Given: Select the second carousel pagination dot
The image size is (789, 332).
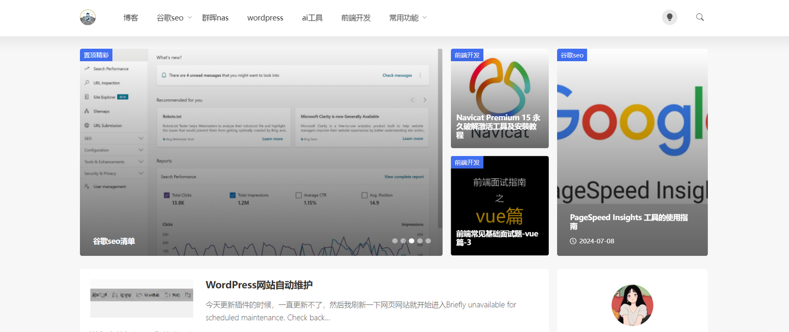Looking at the screenshot, I should pyautogui.click(x=403, y=241).
